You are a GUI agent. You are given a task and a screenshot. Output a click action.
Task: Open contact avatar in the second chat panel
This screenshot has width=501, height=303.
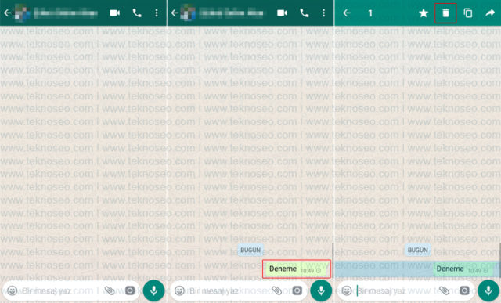pyautogui.click(x=188, y=13)
